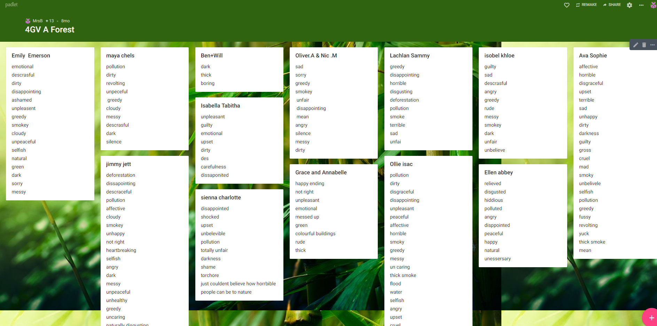Select the Ellen abbey post title

[499, 173]
